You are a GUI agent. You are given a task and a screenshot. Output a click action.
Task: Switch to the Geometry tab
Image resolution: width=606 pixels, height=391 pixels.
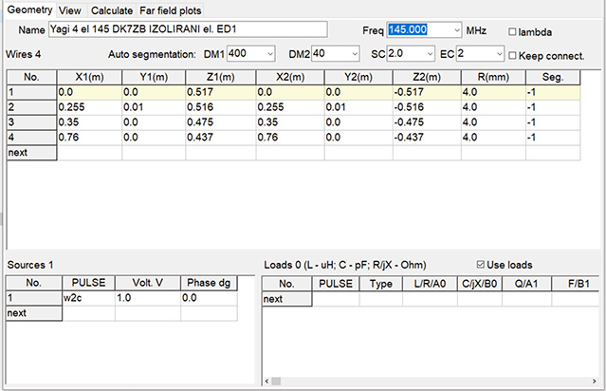pos(29,9)
